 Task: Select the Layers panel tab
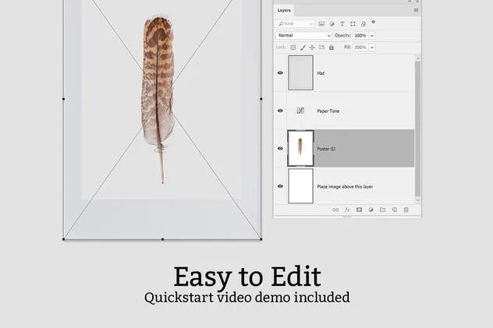[284, 10]
